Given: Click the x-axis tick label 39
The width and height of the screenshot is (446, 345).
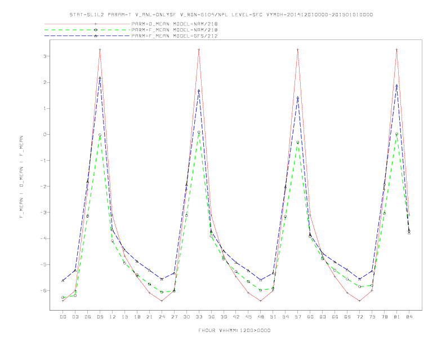Looking at the screenshot, I should pos(224,317).
